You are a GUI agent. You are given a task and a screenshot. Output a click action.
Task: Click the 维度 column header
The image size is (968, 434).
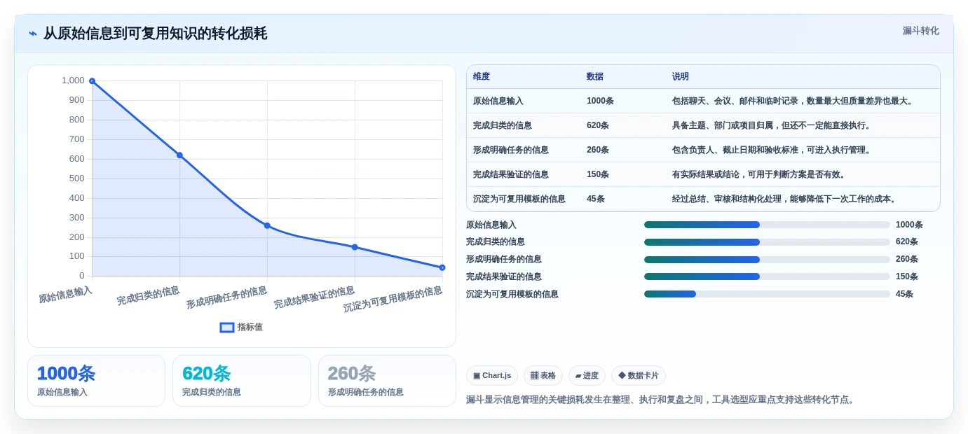click(x=482, y=76)
